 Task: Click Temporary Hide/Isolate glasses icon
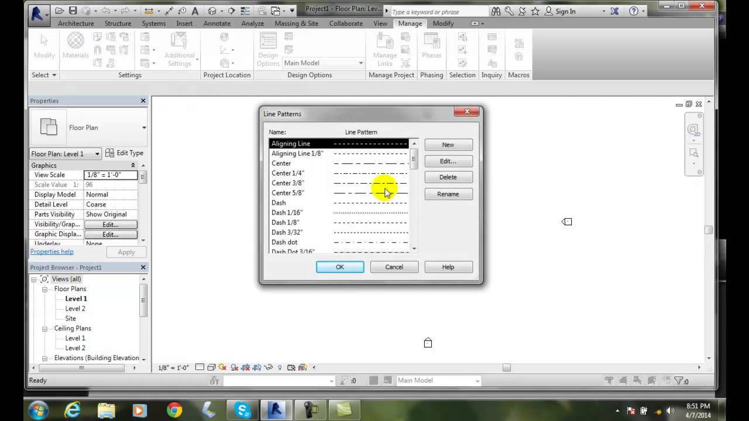tap(269, 367)
